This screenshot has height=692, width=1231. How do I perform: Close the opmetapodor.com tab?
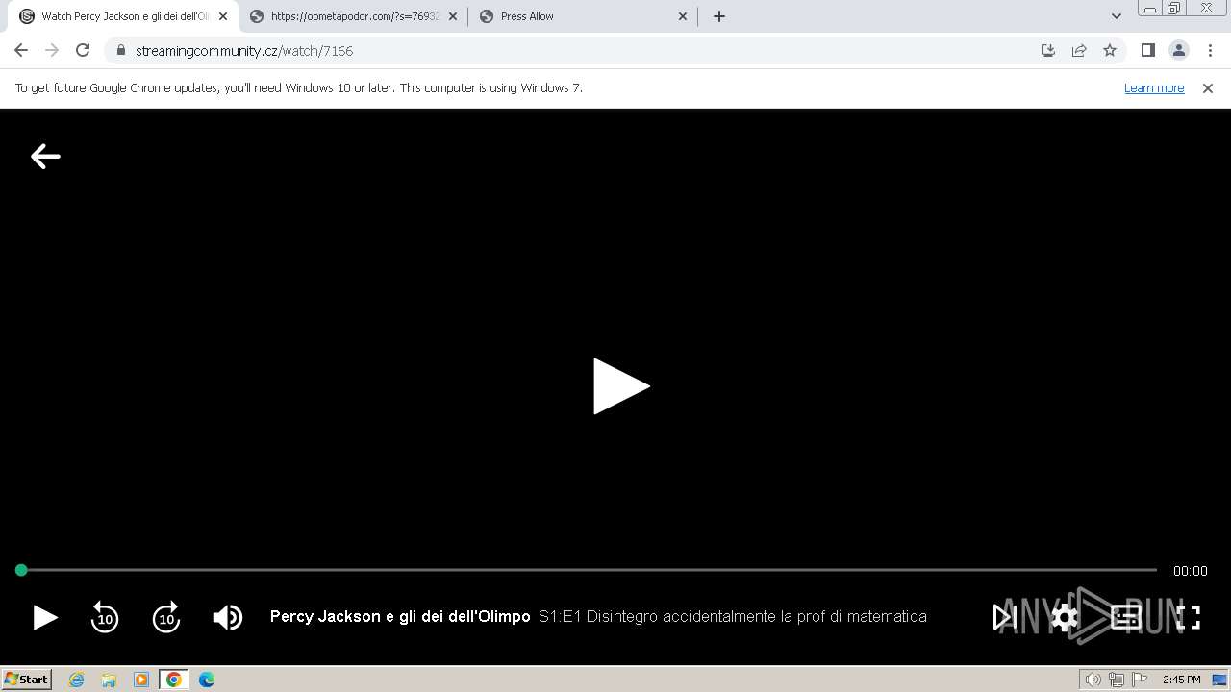(453, 16)
